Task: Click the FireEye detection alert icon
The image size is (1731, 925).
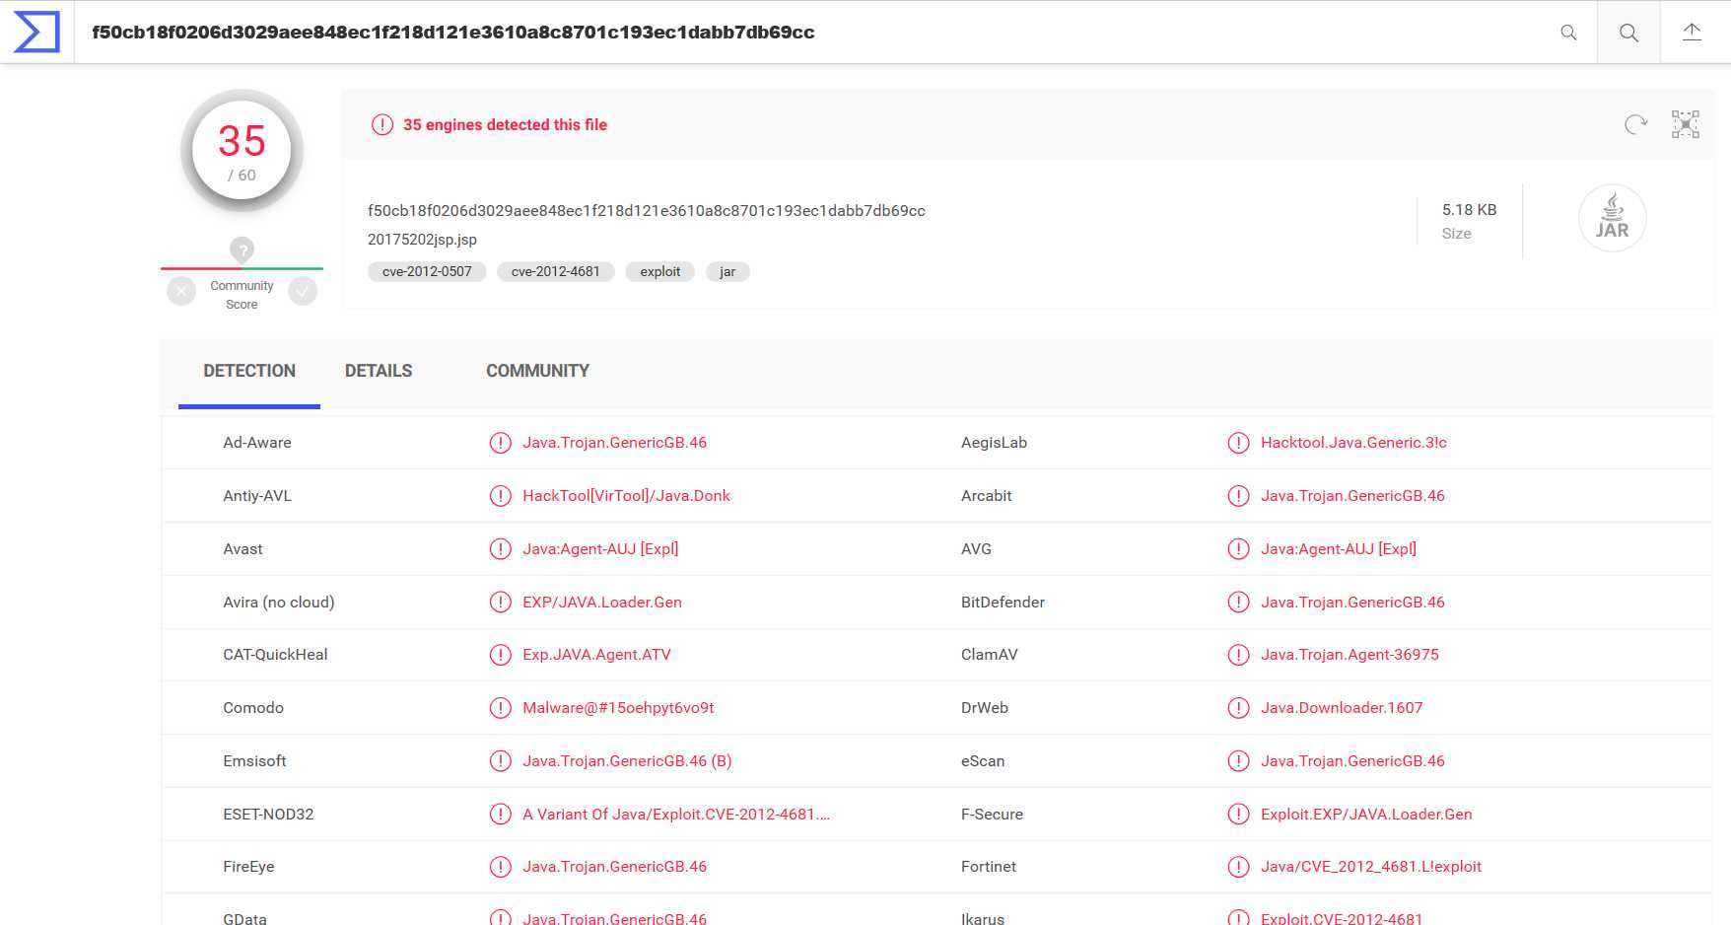Action: point(501,867)
